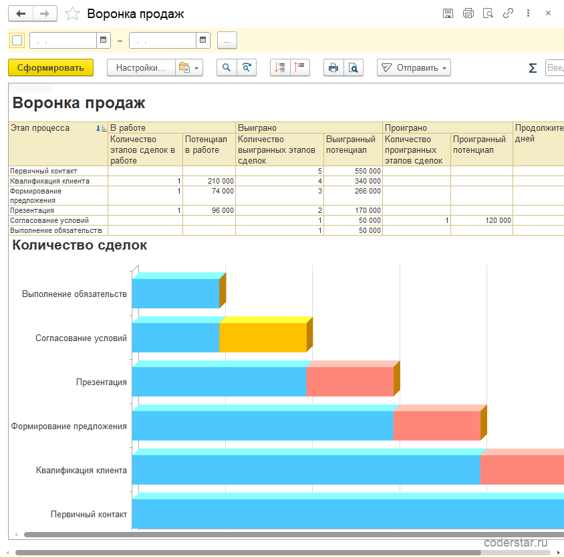564x558 pixels.
Task: Select the Выиграно header cell
Action: pyautogui.click(x=309, y=128)
